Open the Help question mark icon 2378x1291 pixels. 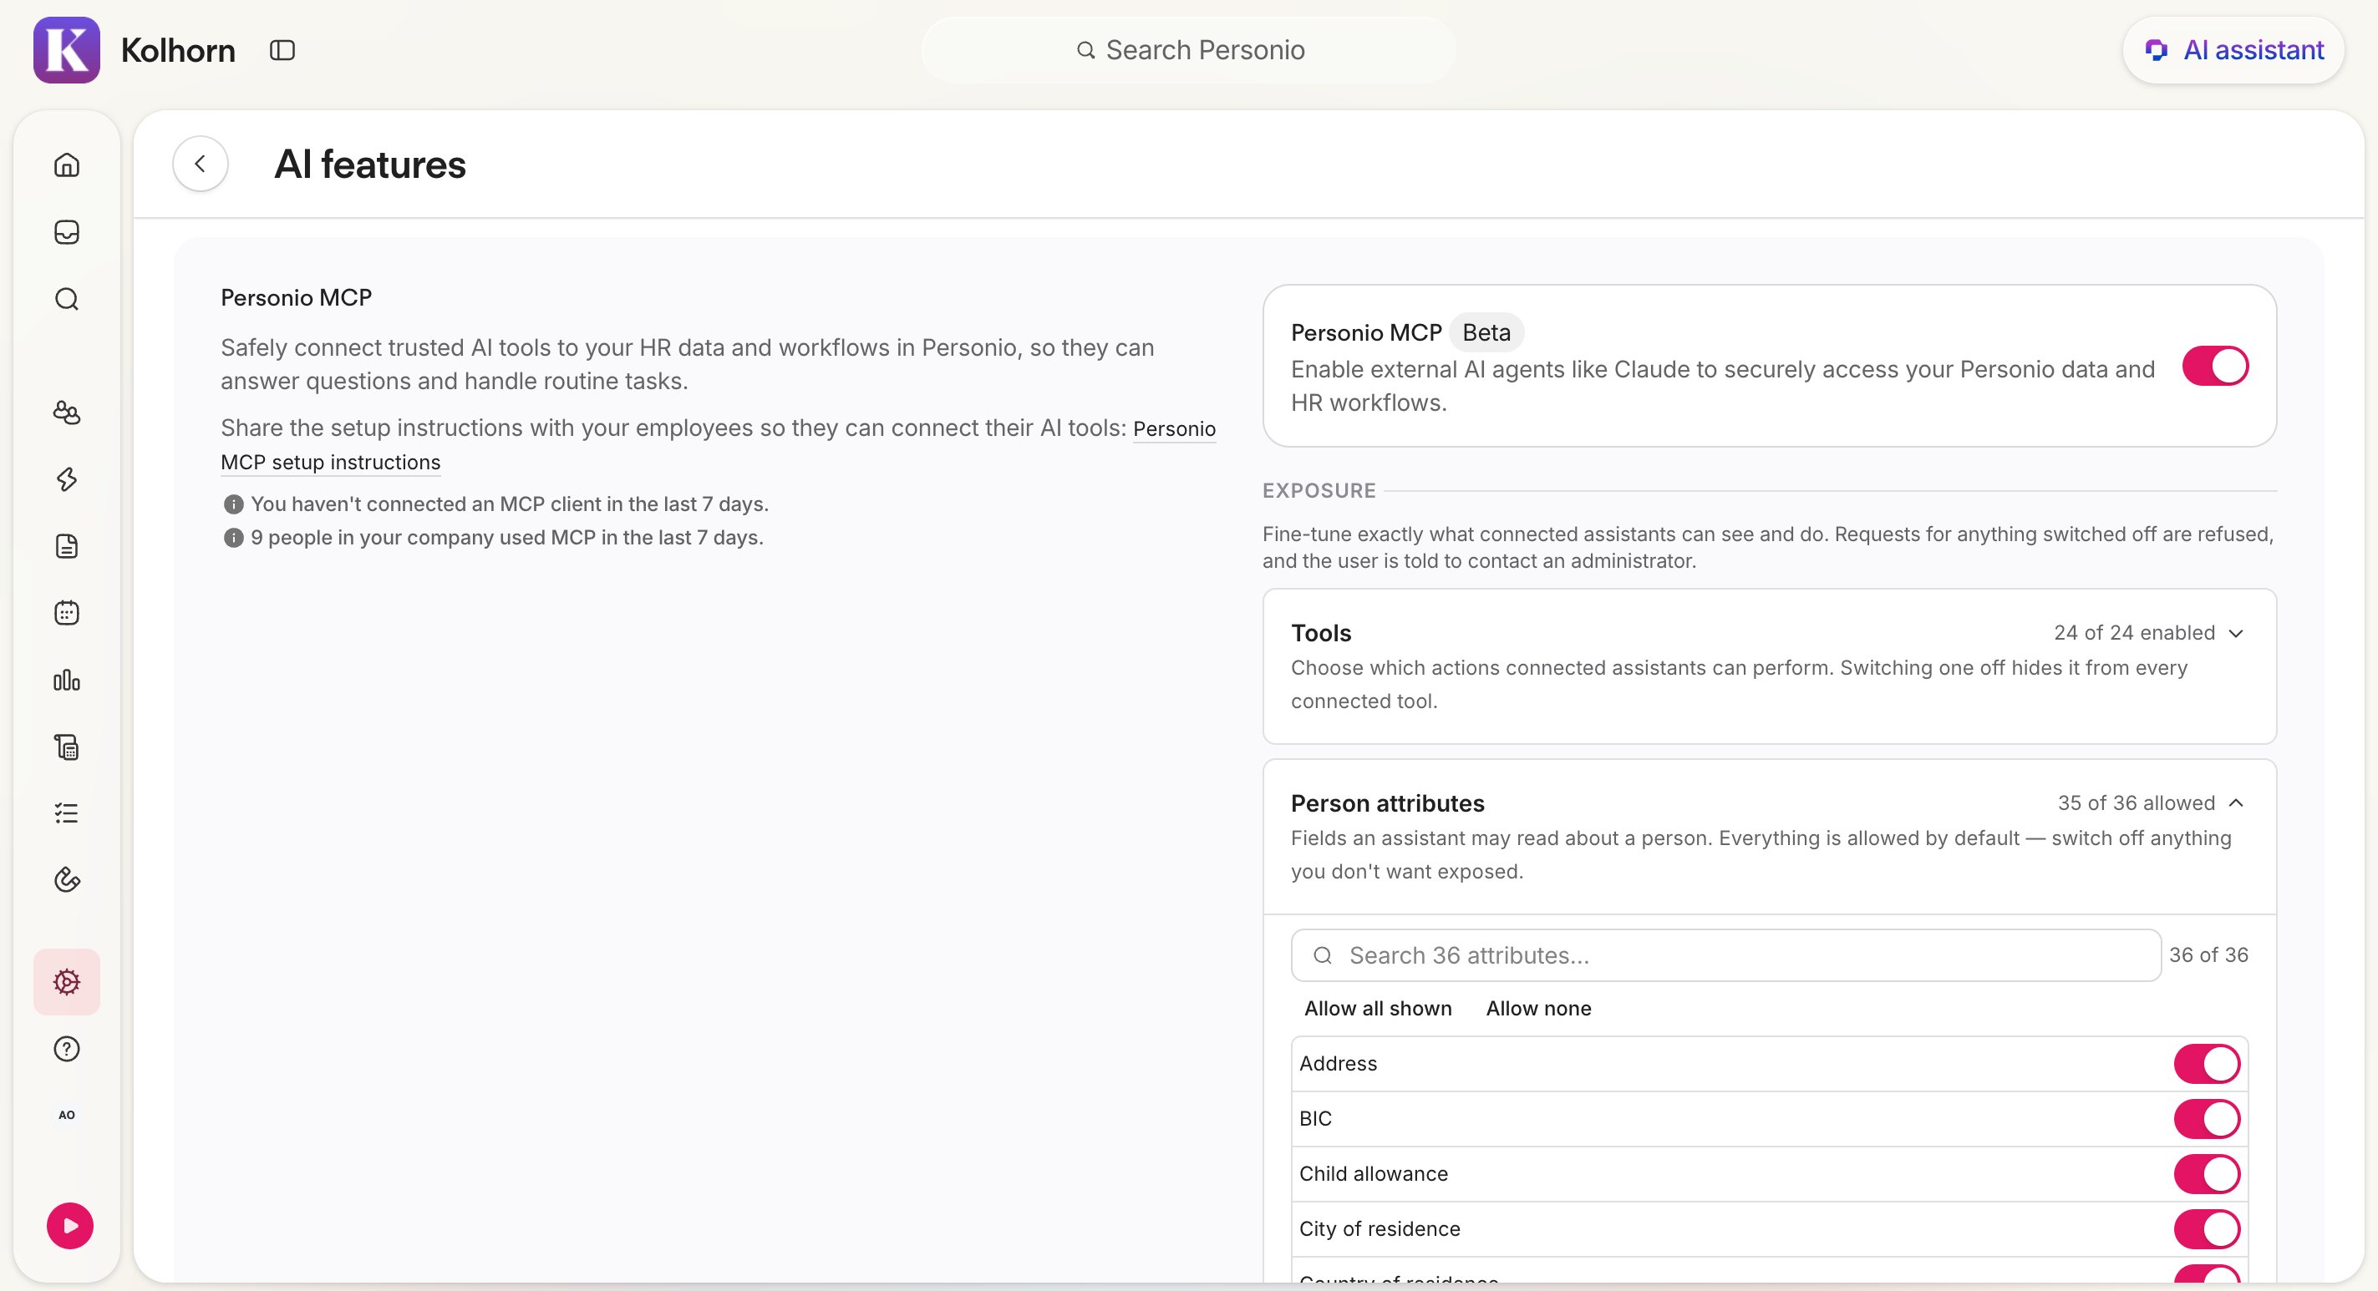coord(67,1049)
